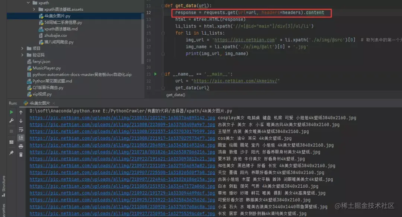Click the restore layout icon in Run panel
402x217 pixels.
click(x=11, y=142)
